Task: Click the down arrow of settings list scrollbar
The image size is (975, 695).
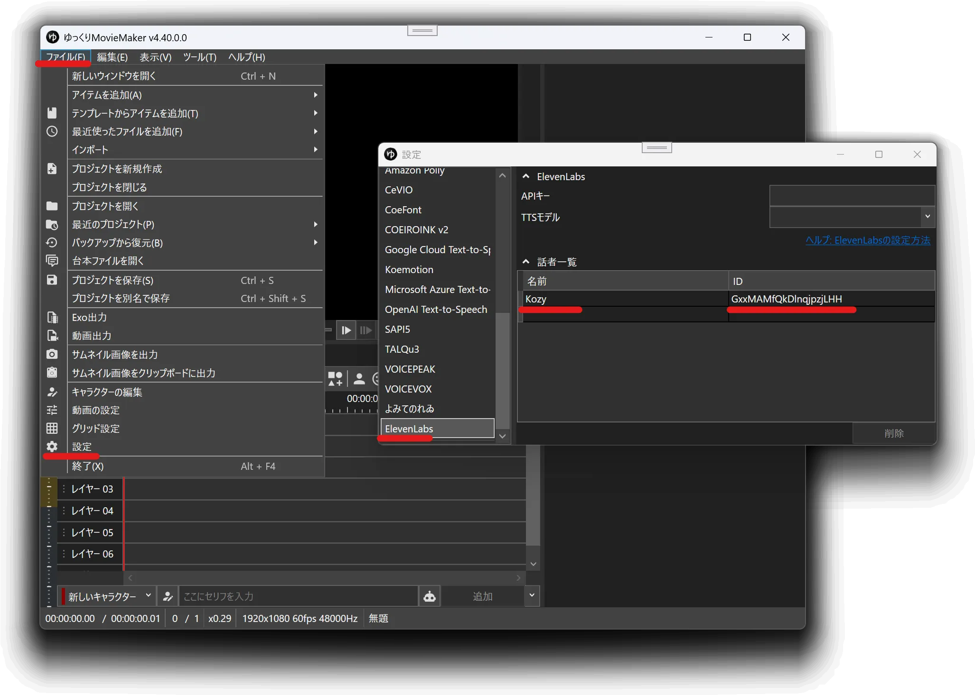Action: pos(503,436)
